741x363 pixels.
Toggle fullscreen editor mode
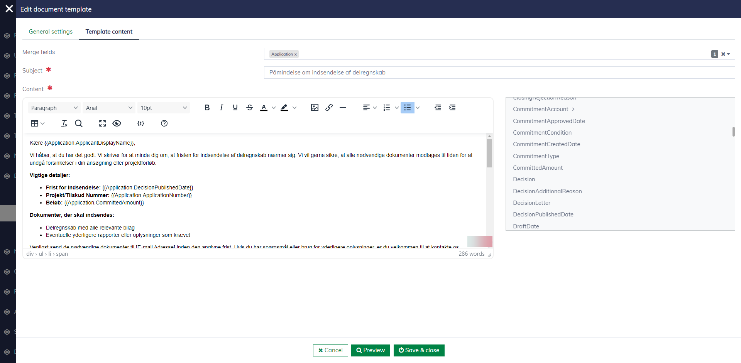click(102, 123)
